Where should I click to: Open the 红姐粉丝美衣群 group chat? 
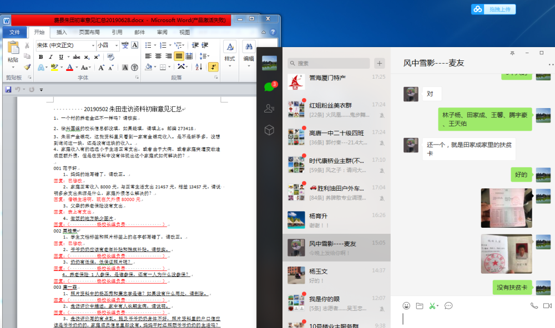point(337,109)
